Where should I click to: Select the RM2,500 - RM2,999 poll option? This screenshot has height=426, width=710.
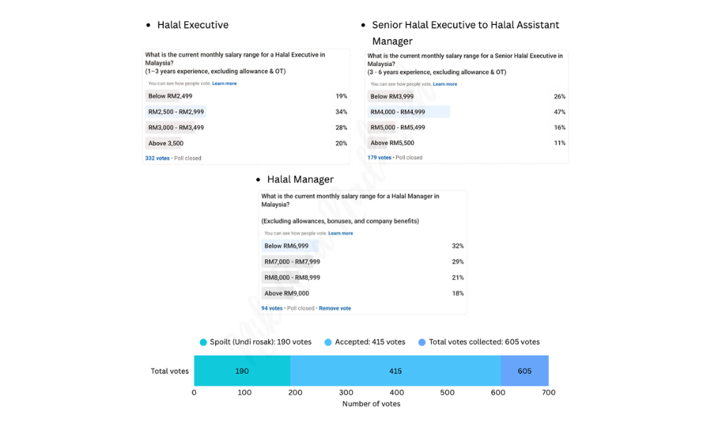click(176, 112)
